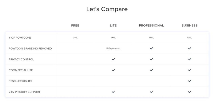Image resolution: width=214 pixels, height=101 pixels.
Task: Click UNL under the Business column
Action: click(189, 38)
